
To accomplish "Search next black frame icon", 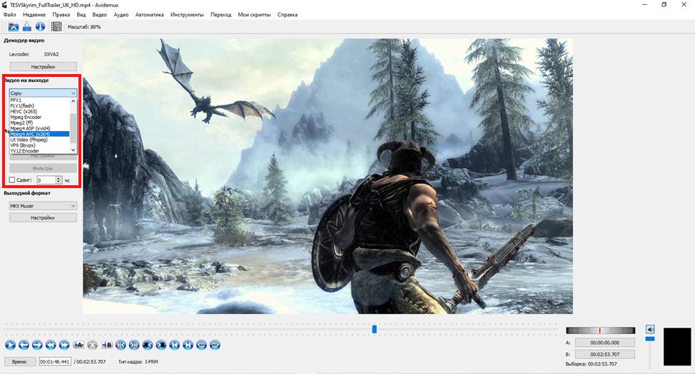I will coord(161,345).
